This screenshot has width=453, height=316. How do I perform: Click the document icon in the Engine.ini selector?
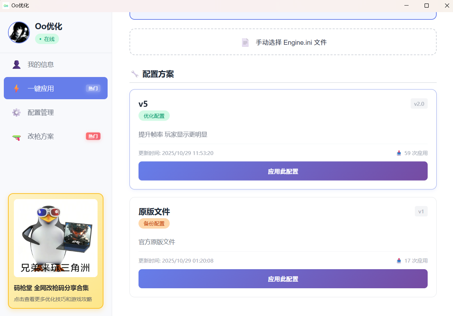coord(245,42)
